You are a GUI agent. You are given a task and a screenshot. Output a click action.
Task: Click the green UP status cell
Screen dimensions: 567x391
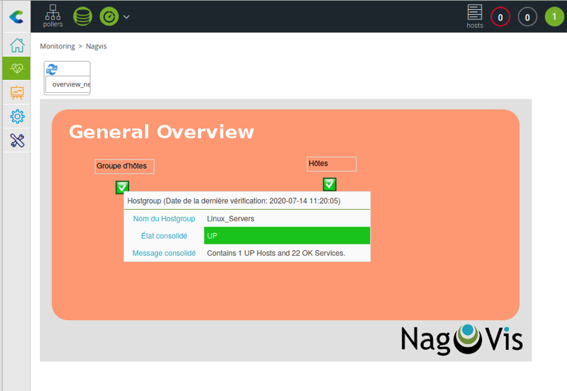(x=286, y=236)
